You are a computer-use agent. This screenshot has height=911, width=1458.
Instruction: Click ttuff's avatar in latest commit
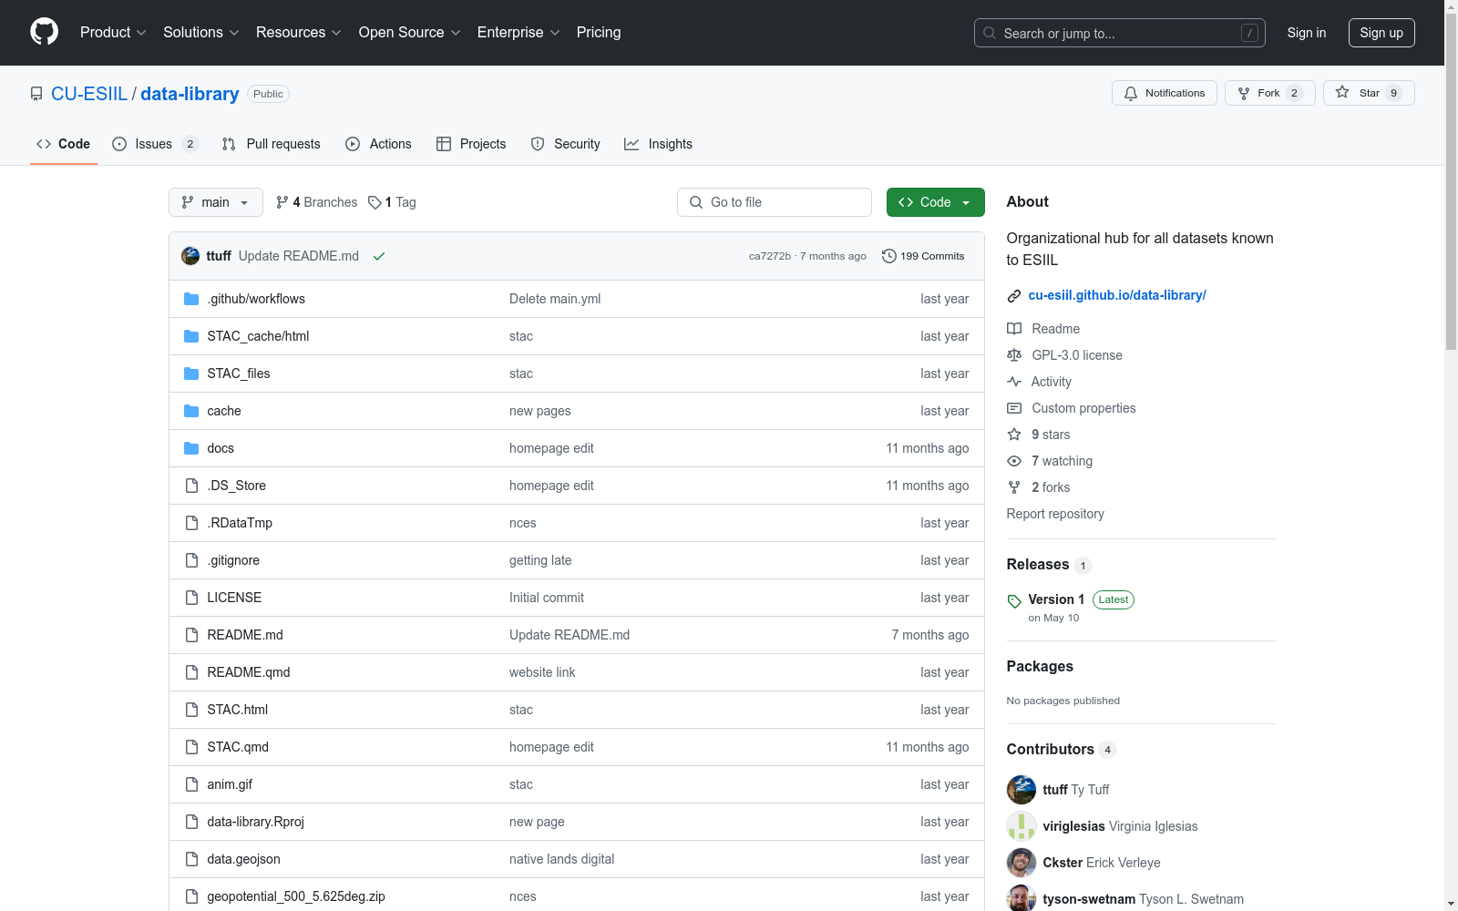[190, 256]
